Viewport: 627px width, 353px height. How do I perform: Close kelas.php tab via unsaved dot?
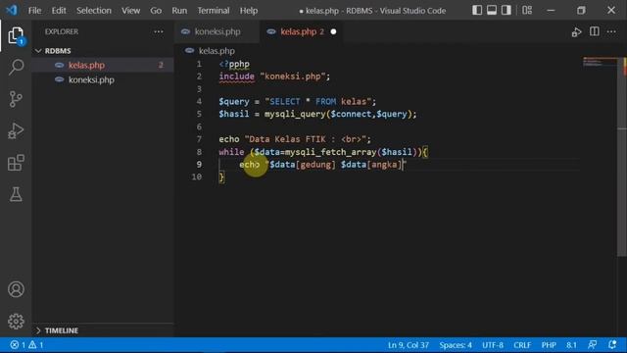click(x=333, y=31)
